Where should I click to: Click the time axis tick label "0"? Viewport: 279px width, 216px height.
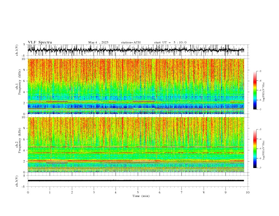click(x=28, y=192)
